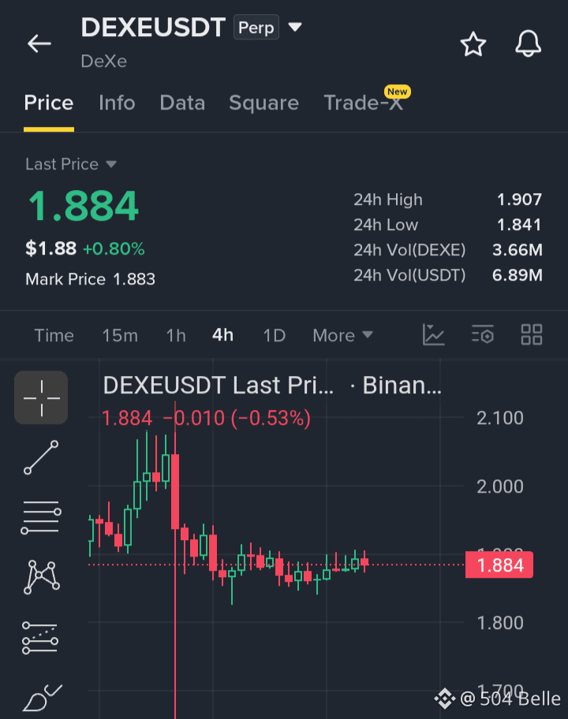The height and width of the screenshot is (719, 568).
Task: Select the trend line drawing tool
Action: pos(41,457)
